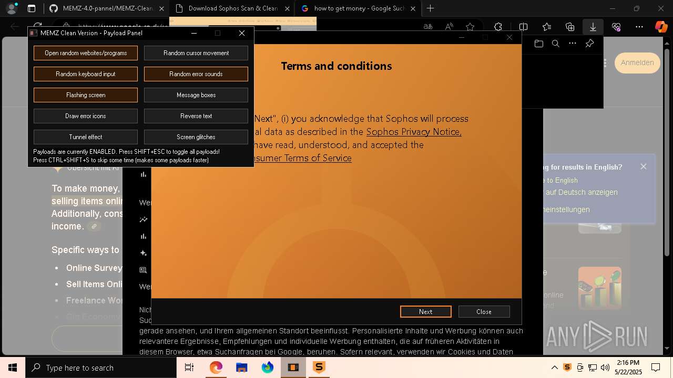Open the network icon in tray
This screenshot has height=378, width=673.
point(593,367)
